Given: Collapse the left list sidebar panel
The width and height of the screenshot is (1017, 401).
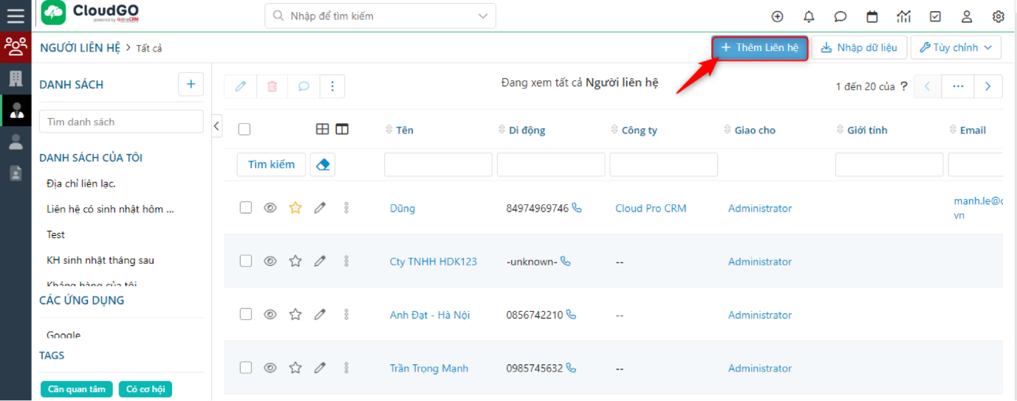Looking at the screenshot, I should (216, 126).
